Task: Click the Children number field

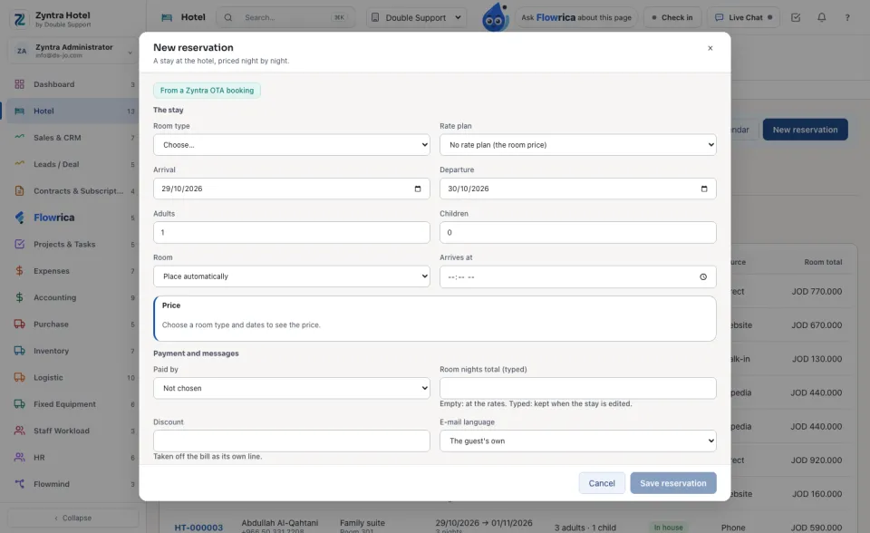Action: [577, 233]
